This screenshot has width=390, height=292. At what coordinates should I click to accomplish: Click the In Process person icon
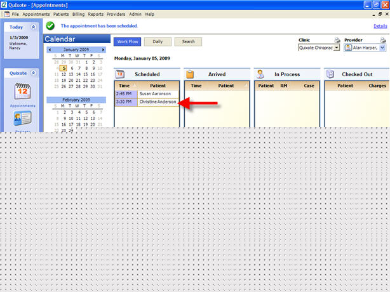[x=260, y=74]
